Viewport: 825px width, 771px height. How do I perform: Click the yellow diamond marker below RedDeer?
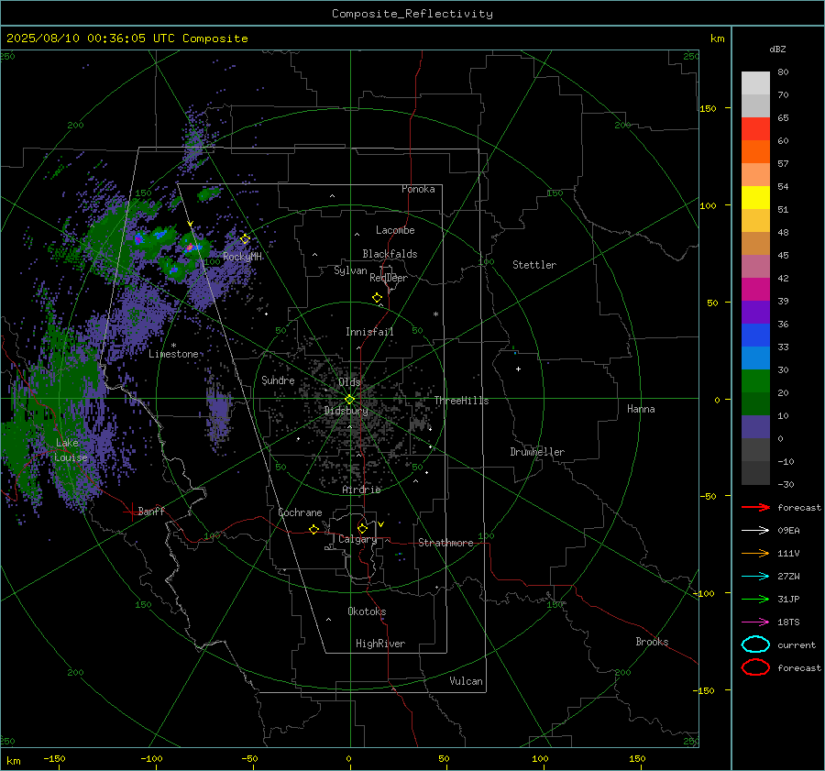tap(377, 298)
